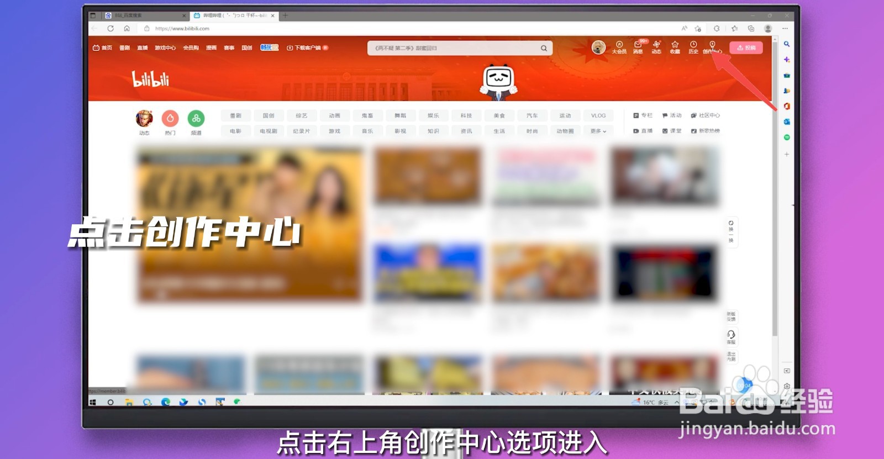Screen dimensions: 884x459
Task: Open browser extensions puzzle icon
Action: tap(717, 28)
